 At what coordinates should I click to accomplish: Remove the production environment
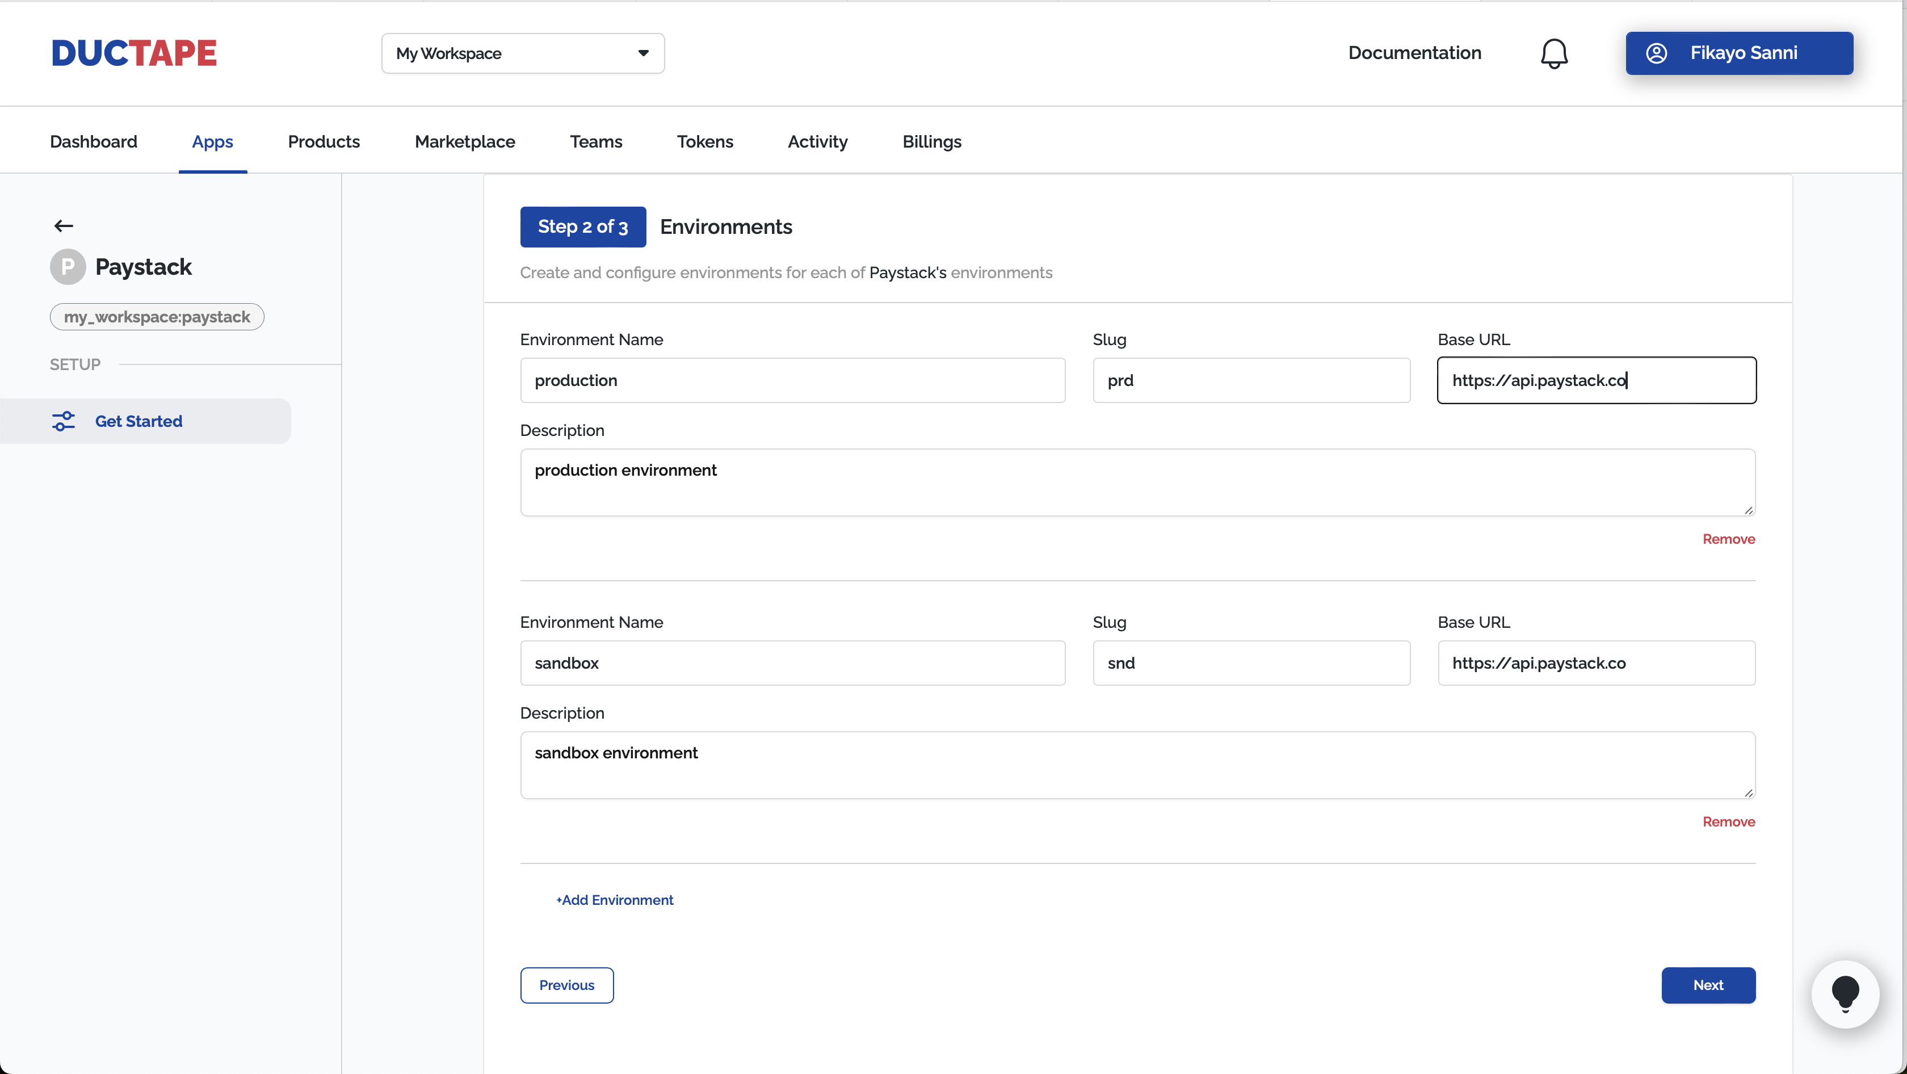[1728, 539]
